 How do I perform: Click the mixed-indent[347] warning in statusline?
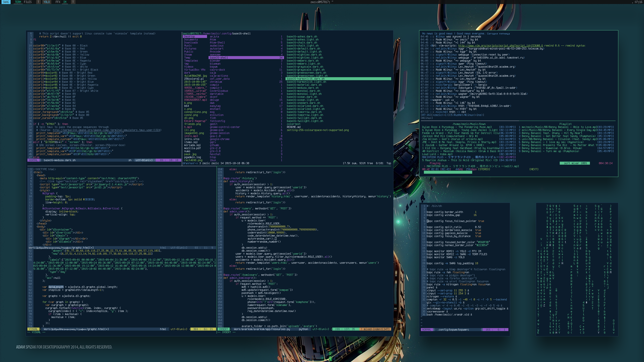(375, 329)
